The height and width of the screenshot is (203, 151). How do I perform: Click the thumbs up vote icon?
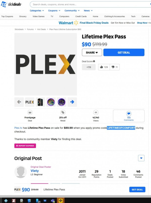pyautogui.click(x=101, y=67)
